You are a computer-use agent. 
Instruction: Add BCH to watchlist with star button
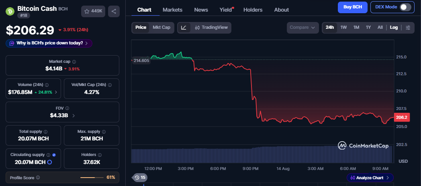click(x=93, y=11)
